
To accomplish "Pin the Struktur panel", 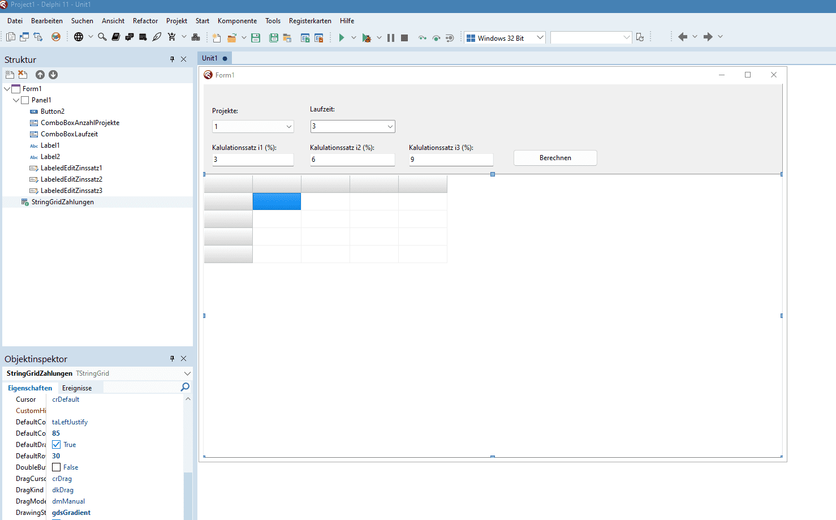I will click(x=173, y=59).
